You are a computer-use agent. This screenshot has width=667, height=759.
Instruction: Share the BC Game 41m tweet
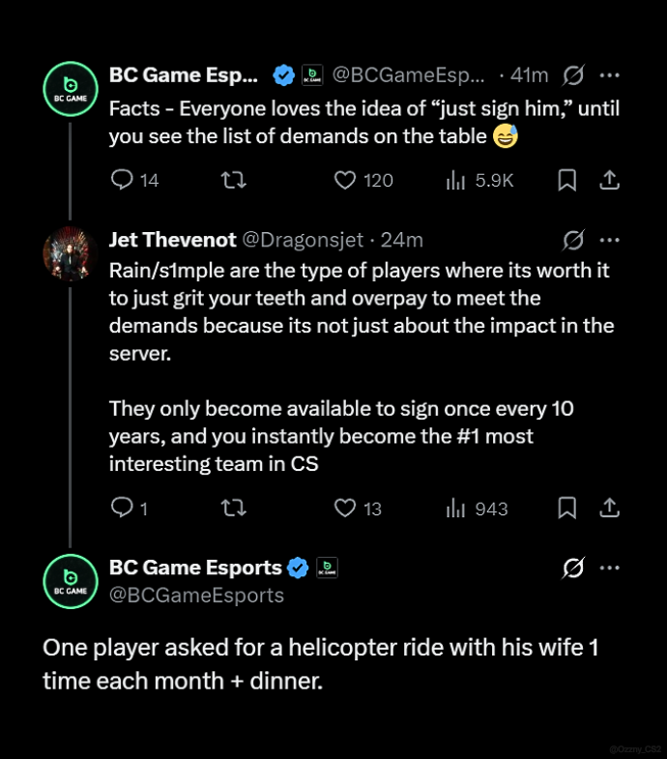point(609,180)
